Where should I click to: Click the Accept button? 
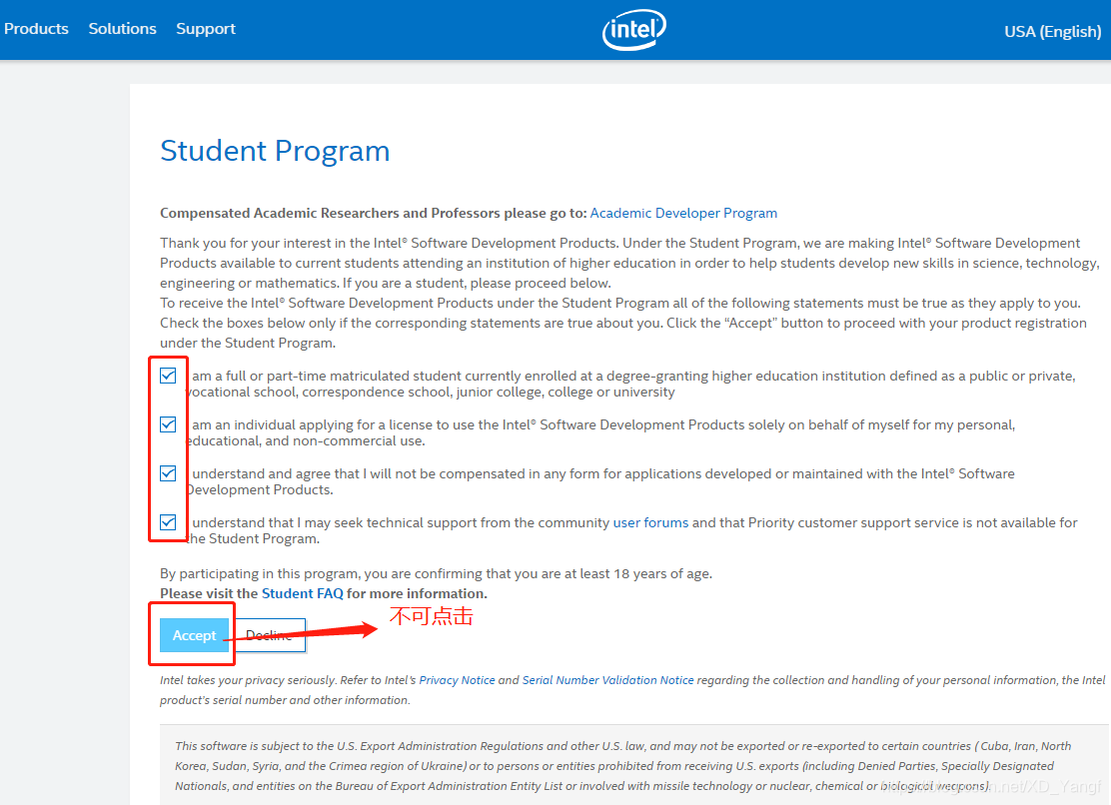pyautogui.click(x=194, y=635)
